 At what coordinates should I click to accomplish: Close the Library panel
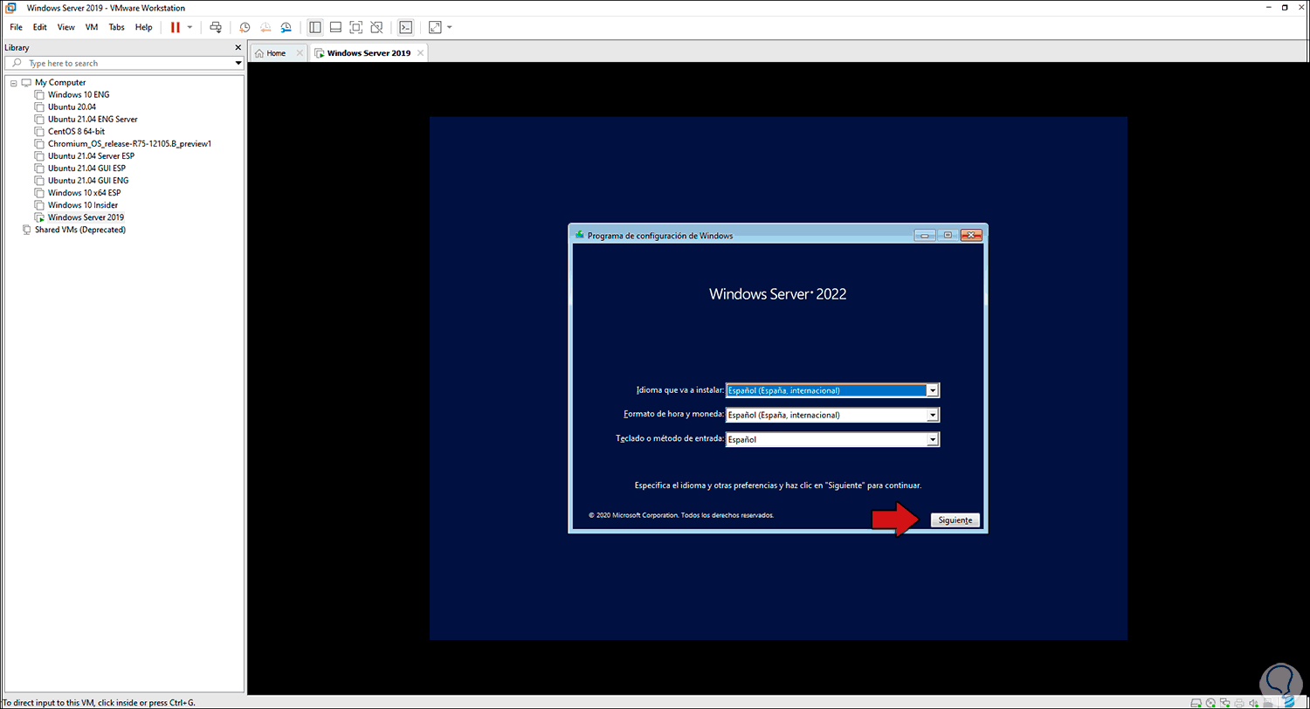[238, 47]
